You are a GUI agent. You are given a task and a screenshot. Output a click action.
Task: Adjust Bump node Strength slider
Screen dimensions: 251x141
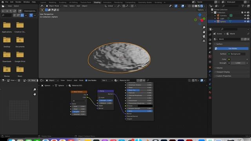click(105, 101)
